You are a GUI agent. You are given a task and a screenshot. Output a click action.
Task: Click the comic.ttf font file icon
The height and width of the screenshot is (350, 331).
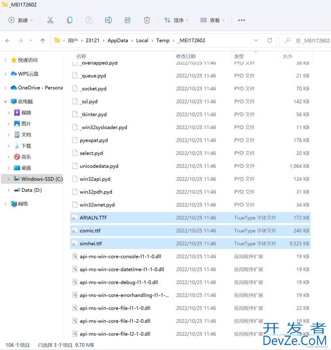[75, 231]
